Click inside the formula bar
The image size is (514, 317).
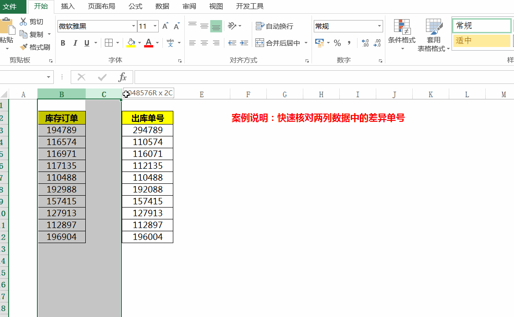point(324,78)
